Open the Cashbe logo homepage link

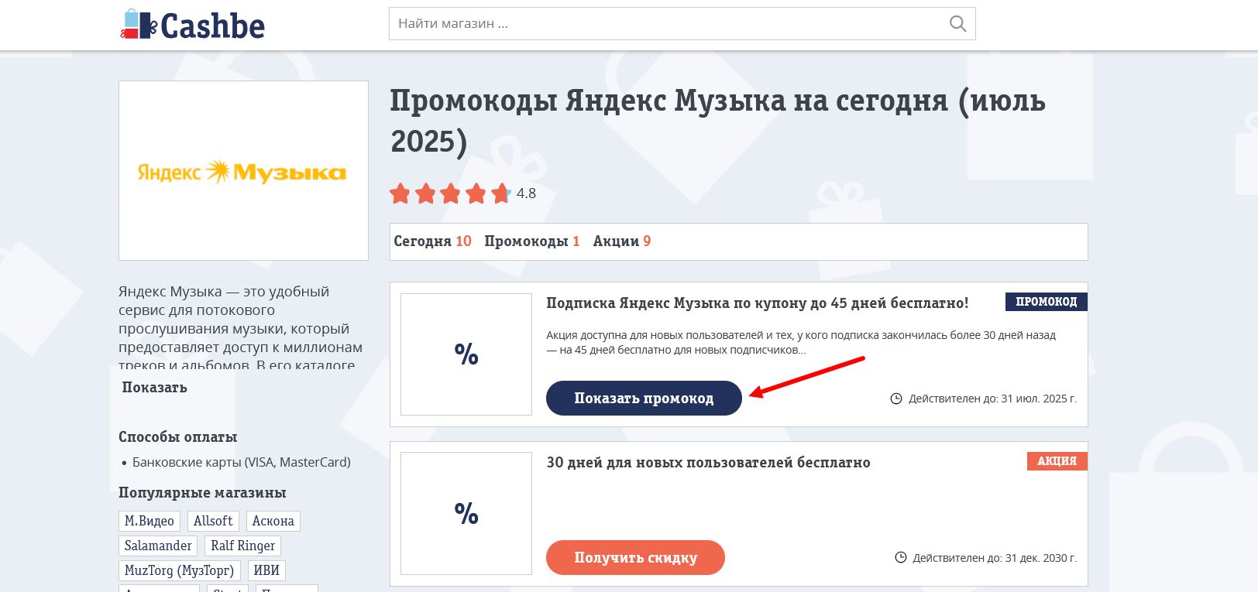(192, 25)
